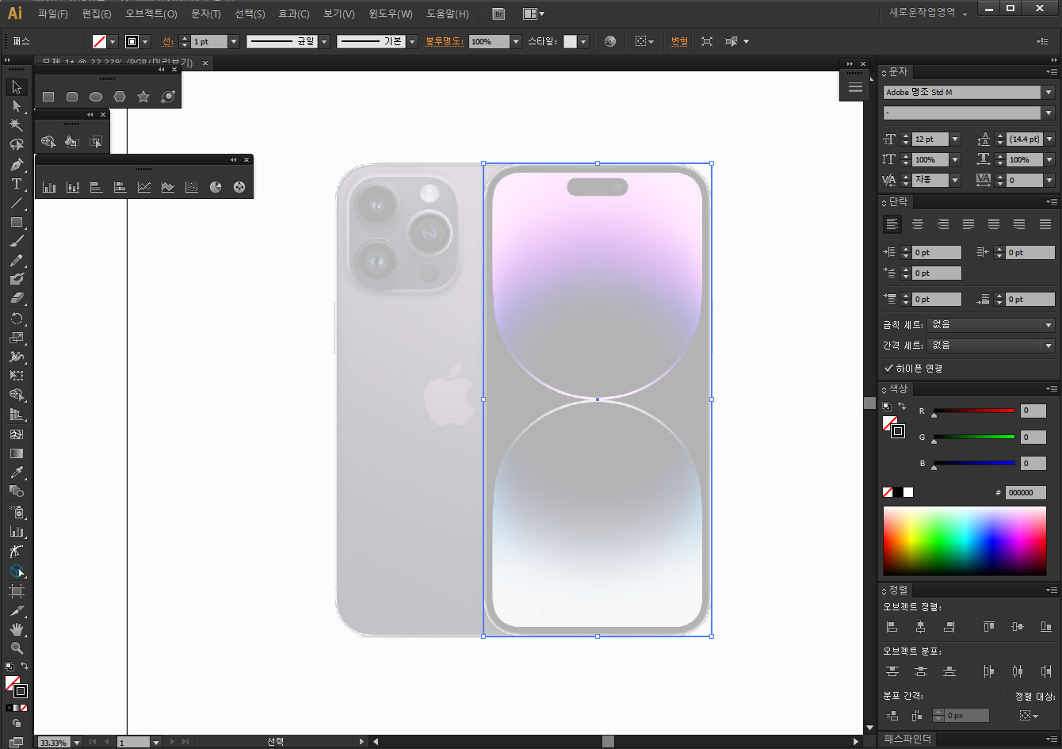Select the Direct Selection tool
Image resolution: width=1062 pixels, height=749 pixels.
(17, 106)
